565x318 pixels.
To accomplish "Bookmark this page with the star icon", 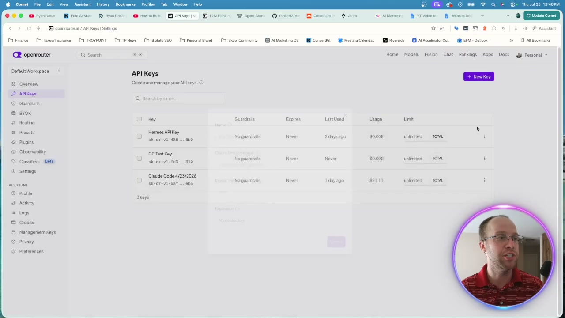I will point(433,28).
